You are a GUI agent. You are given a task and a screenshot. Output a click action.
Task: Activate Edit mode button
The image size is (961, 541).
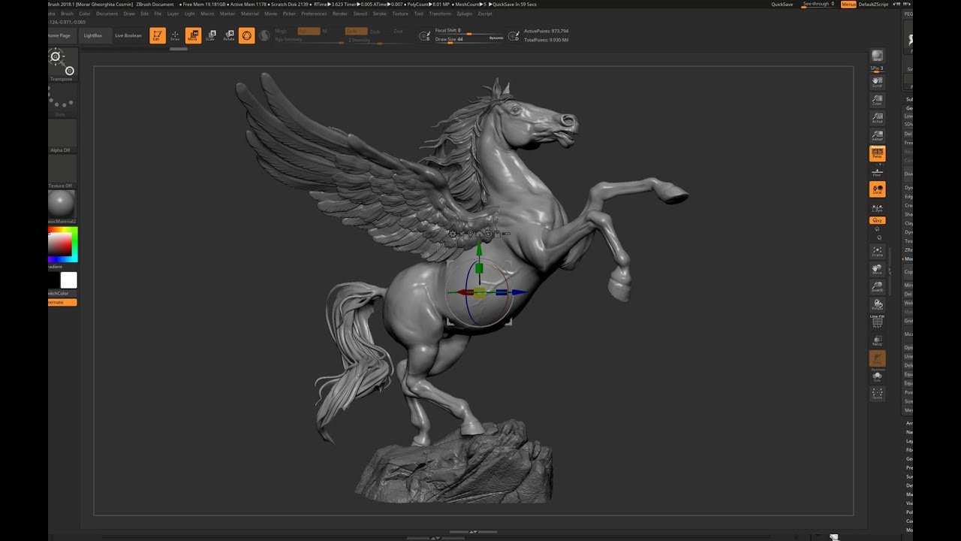click(x=158, y=35)
